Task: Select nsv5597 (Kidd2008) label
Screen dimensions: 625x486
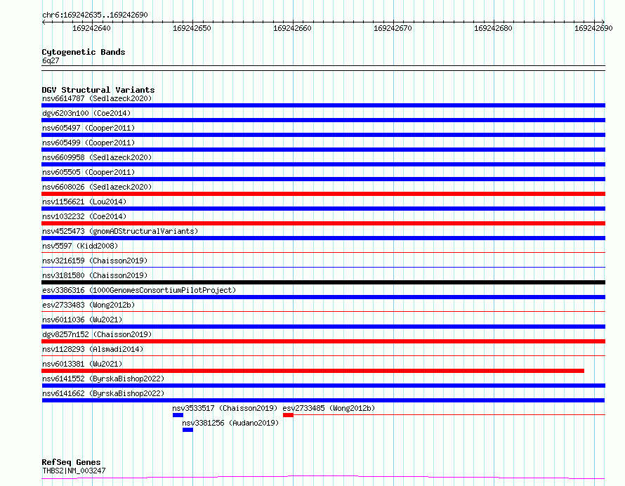Action: tap(80, 246)
